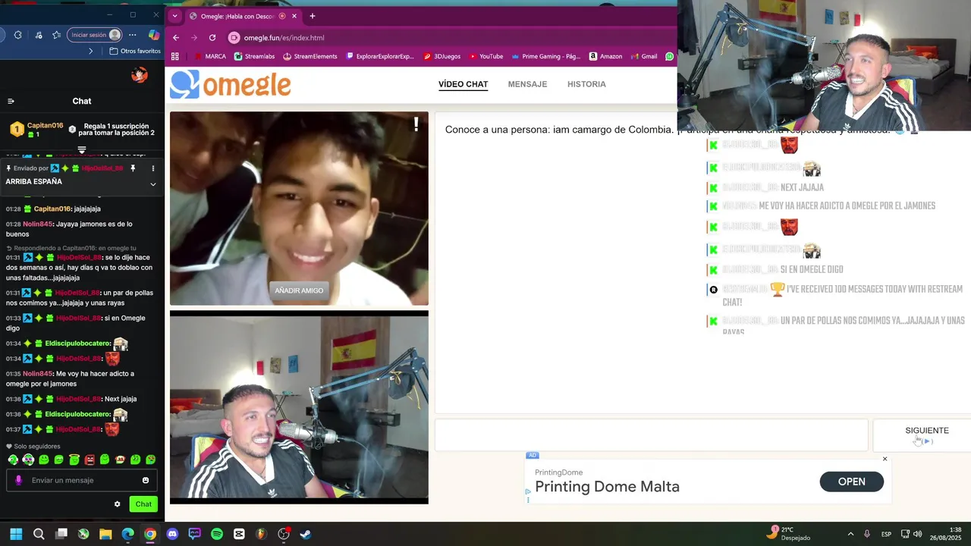Focus the Enviar un mensaje field
971x546 pixels.
tap(82, 480)
